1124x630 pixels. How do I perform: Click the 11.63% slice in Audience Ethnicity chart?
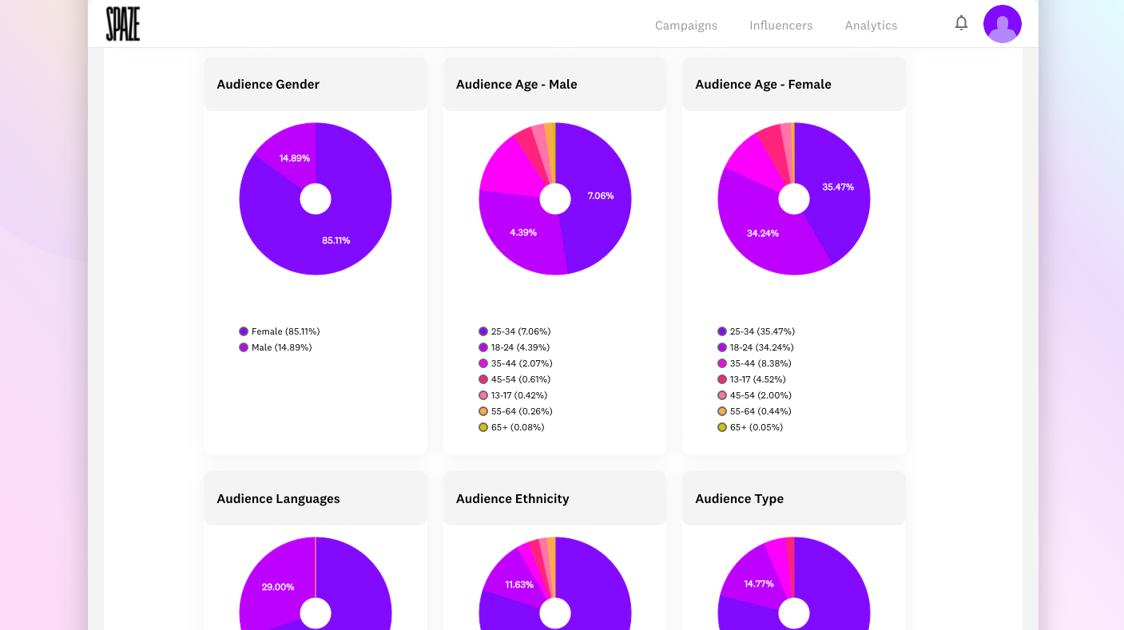point(519,584)
